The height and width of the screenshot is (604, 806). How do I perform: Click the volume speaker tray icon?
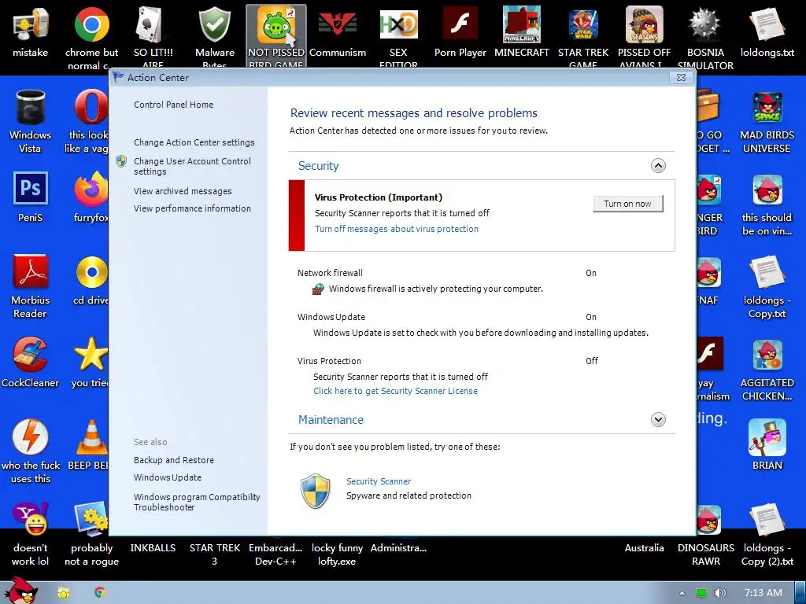pos(720,593)
